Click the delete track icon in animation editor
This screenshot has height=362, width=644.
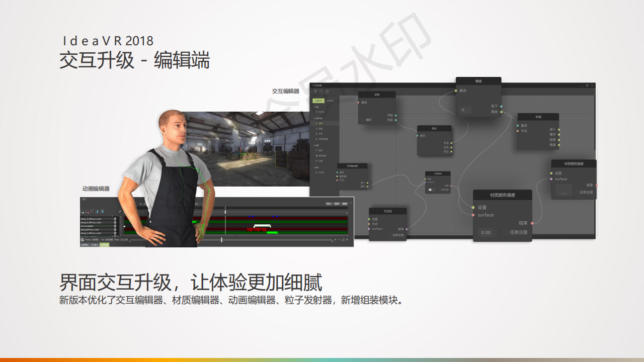point(87,212)
